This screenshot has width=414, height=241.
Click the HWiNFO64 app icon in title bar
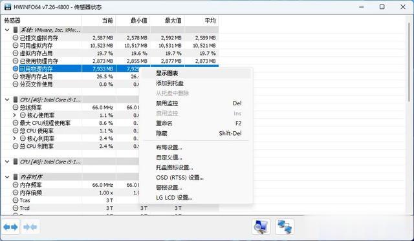(x=8, y=7)
